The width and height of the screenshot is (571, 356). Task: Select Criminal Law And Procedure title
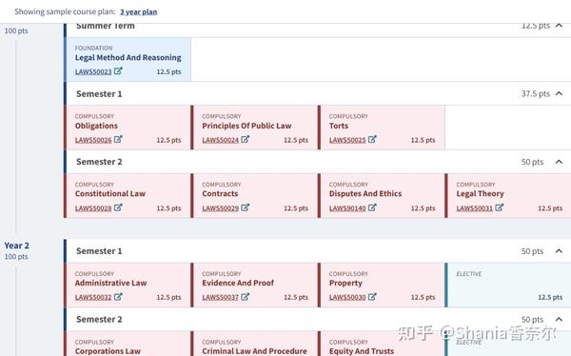(x=254, y=351)
